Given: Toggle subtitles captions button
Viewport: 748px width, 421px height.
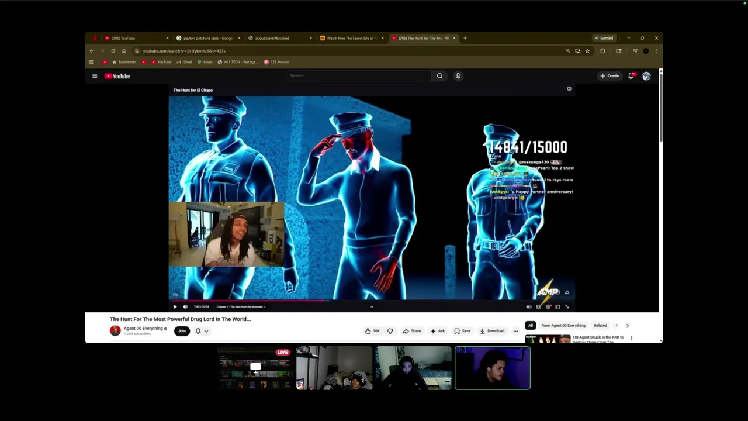Looking at the screenshot, I should [539, 306].
